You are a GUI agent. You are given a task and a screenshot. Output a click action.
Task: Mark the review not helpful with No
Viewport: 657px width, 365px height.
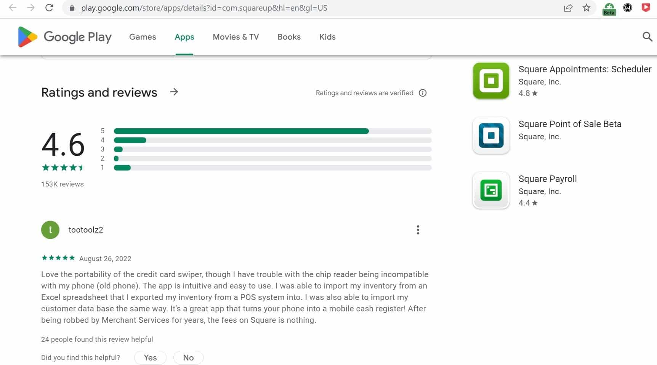point(188,358)
